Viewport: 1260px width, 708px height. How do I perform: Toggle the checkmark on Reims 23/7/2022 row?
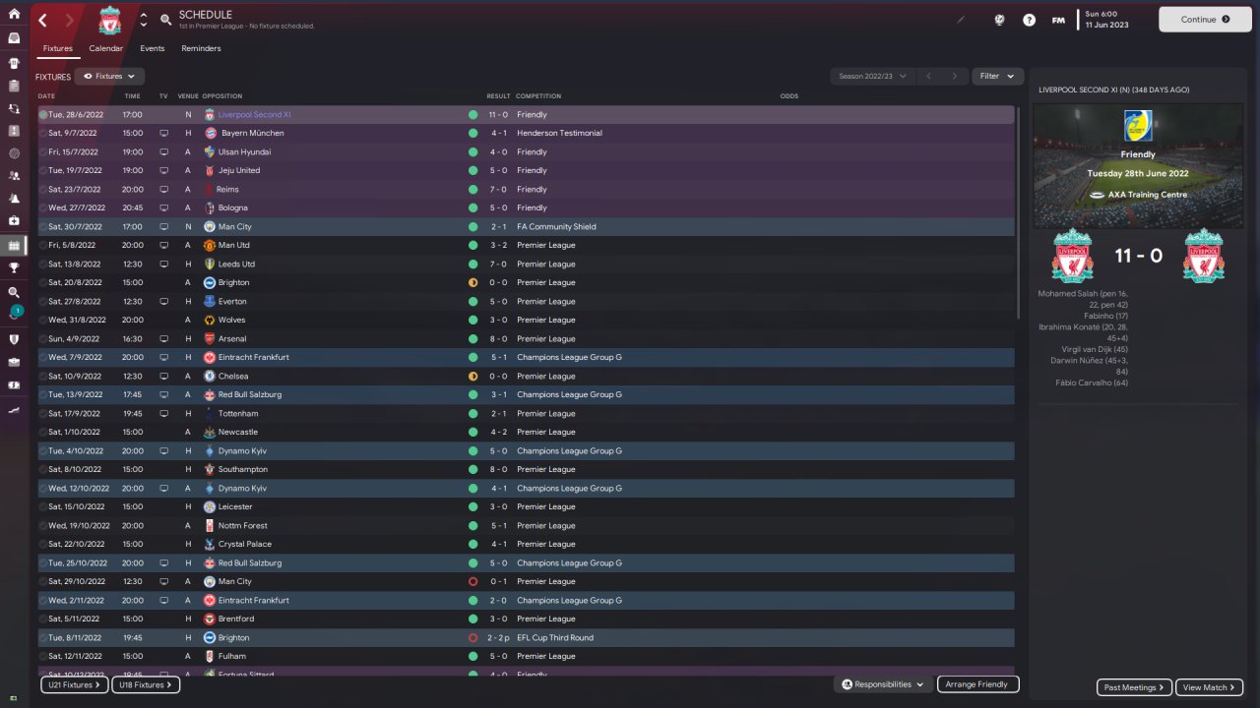[43, 189]
